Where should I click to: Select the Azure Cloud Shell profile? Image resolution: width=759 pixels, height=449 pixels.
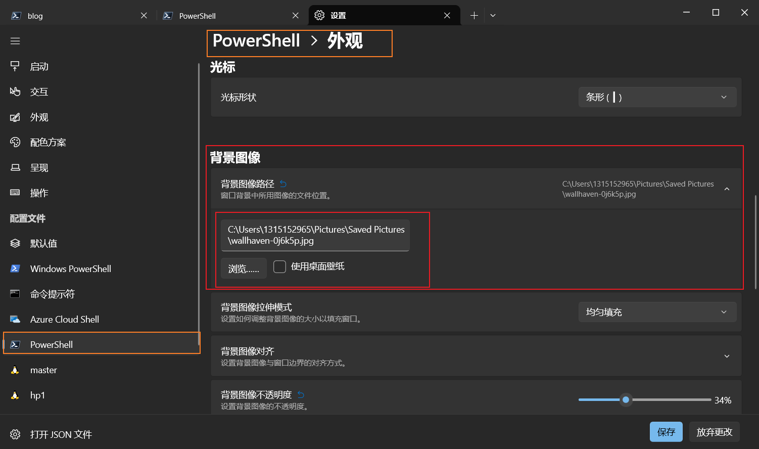pyautogui.click(x=64, y=319)
